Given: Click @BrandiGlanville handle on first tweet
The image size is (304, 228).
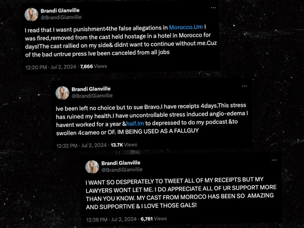Looking at the screenshot, I should [61, 17].
